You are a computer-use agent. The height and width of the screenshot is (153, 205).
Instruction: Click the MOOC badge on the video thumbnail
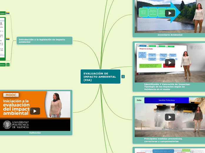tap(11, 95)
